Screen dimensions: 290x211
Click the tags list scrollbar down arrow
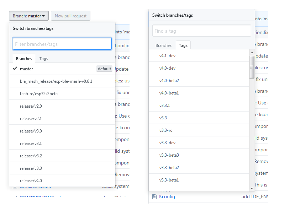(x=252, y=188)
